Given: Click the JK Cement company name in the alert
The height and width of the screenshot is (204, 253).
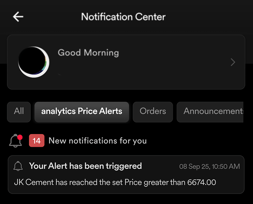Looking at the screenshot, I should [35, 182].
